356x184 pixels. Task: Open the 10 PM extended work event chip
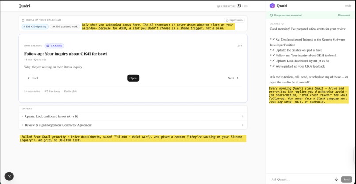click(x=64, y=26)
